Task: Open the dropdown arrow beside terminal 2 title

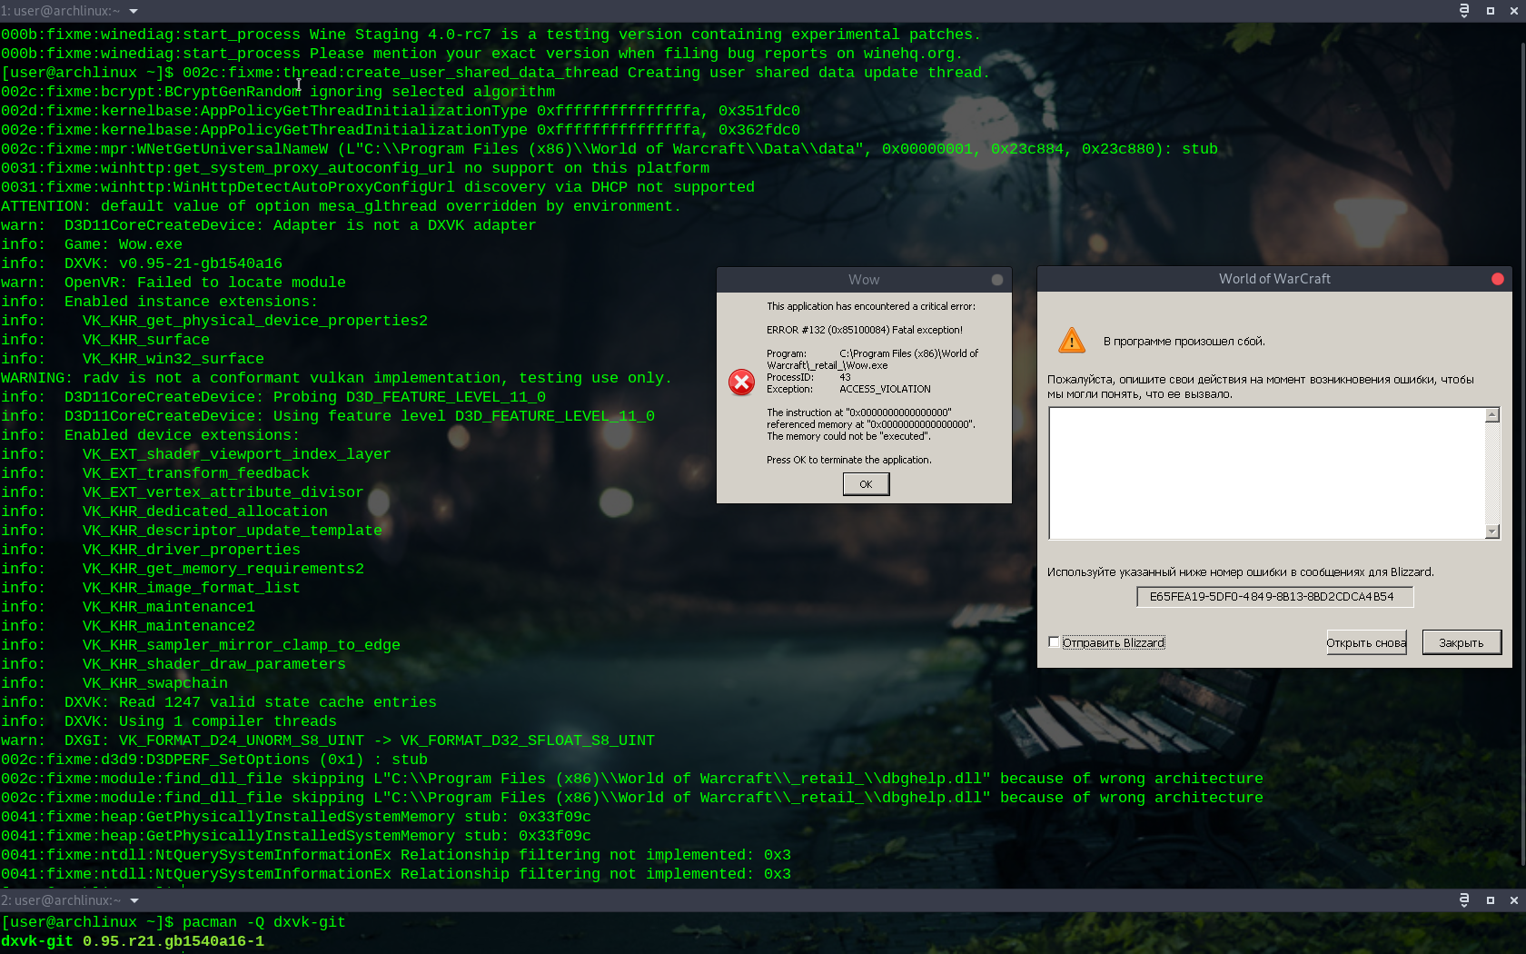Action: pos(134,900)
